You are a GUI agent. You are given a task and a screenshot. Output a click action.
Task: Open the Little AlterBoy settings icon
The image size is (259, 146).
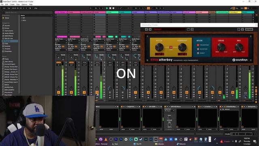coord(239,30)
